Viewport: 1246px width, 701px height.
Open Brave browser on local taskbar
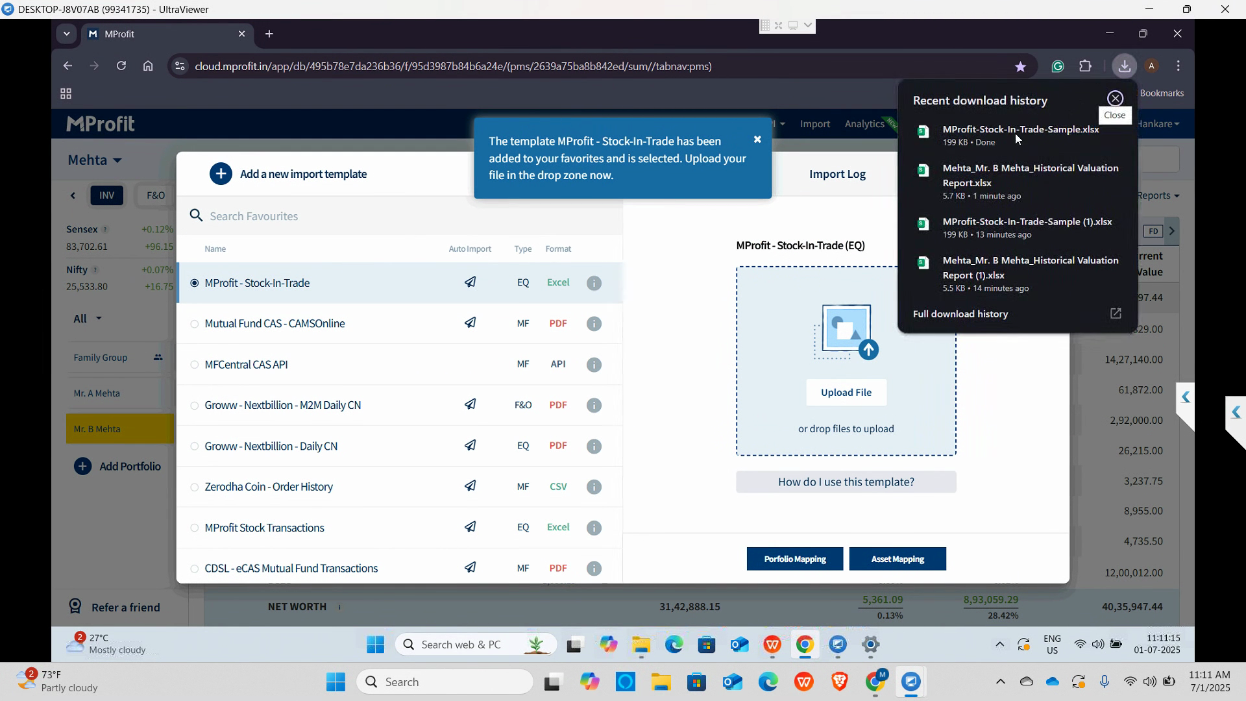click(840, 682)
